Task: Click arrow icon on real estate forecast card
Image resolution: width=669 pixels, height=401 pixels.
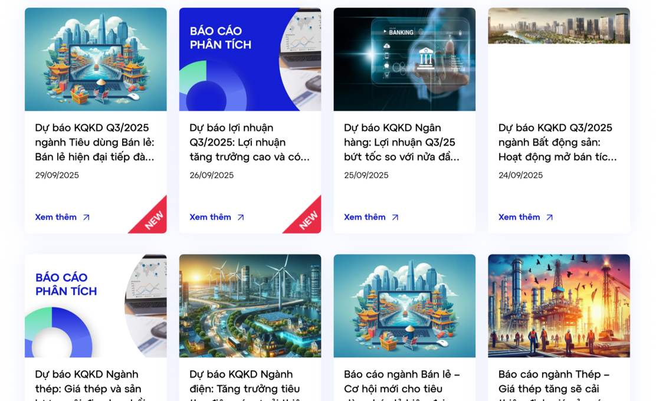Action: tap(550, 217)
